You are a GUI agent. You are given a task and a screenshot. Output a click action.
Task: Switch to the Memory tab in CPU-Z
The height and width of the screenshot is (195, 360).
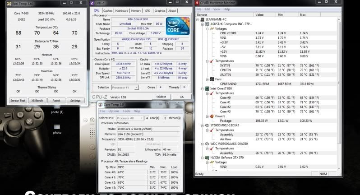[136, 11]
